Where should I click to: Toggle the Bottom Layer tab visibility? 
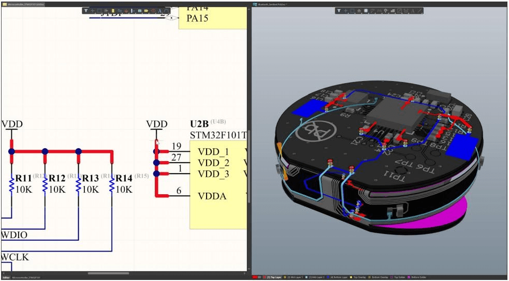click(x=337, y=277)
